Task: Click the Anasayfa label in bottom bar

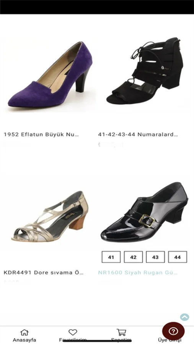Action: coord(24,340)
